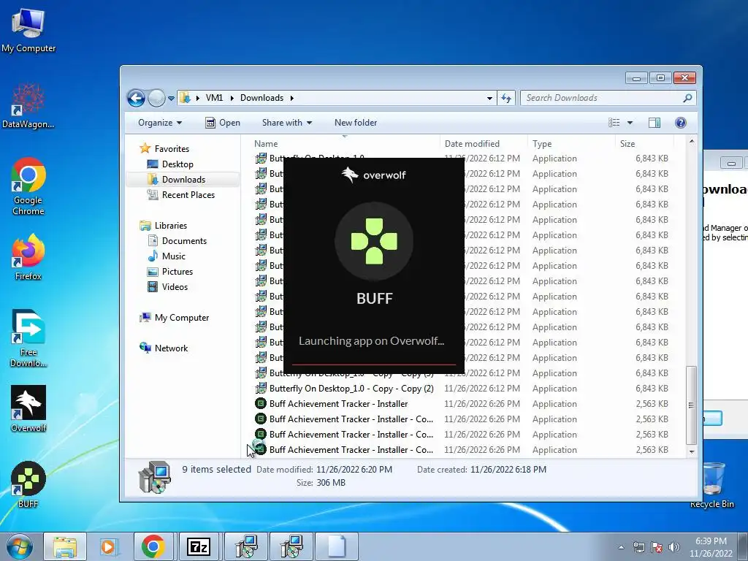
Task: Click the Overwolf logo in the BUFF splash
Action: click(x=373, y=175)
